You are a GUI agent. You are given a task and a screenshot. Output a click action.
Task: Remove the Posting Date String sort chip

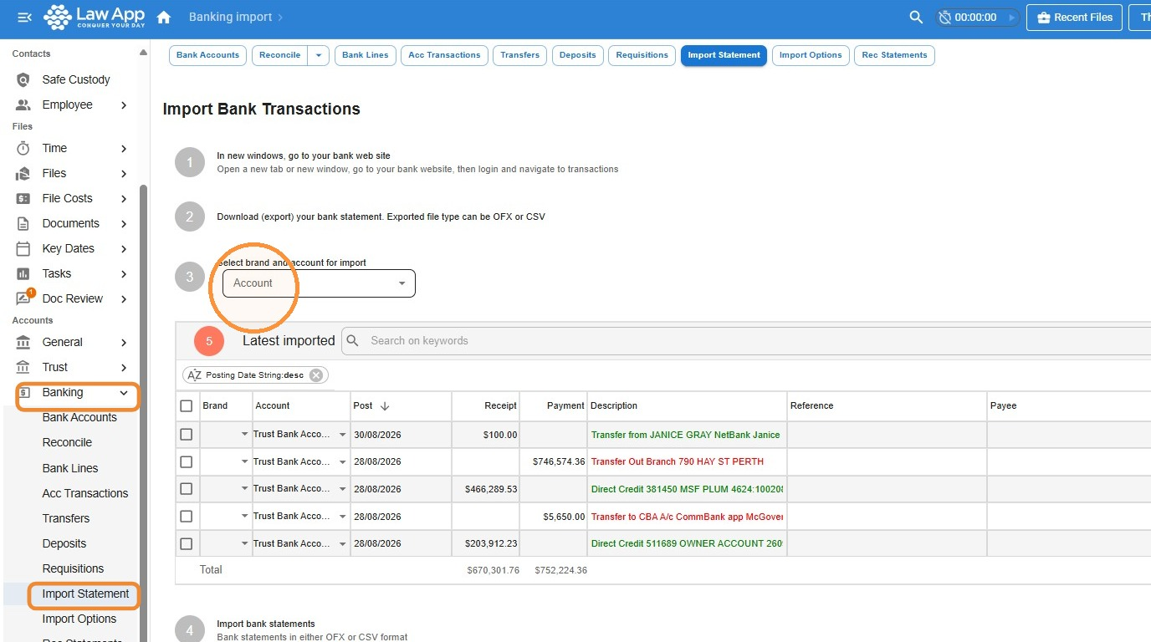coord(316,375)
